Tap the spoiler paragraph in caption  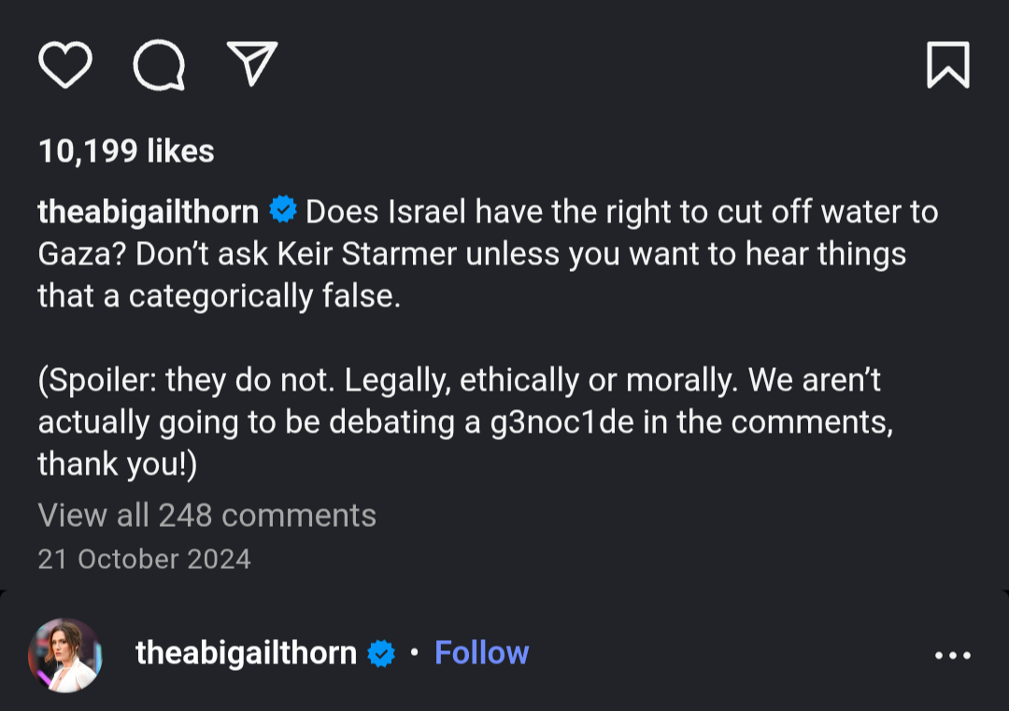click(x=465, y=421)
